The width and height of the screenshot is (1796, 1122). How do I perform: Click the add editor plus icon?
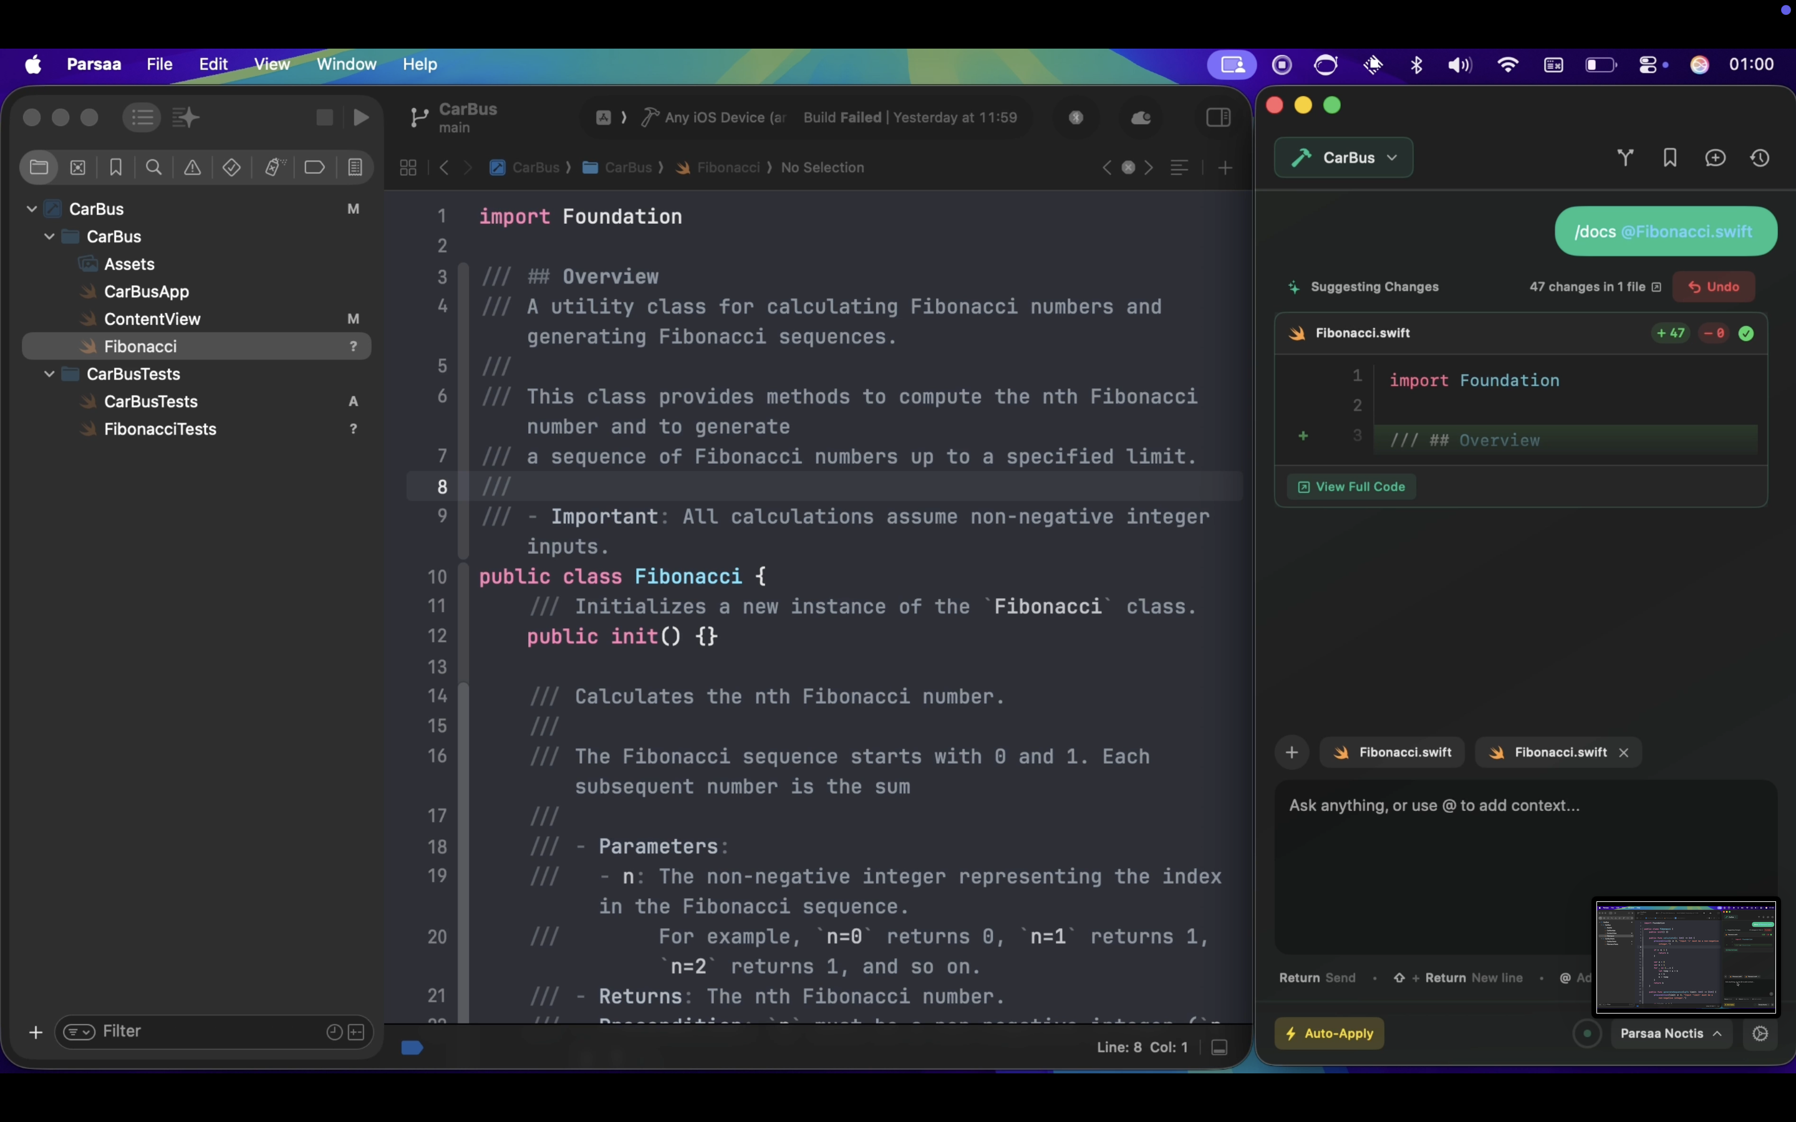click(x=1225, y=168)
